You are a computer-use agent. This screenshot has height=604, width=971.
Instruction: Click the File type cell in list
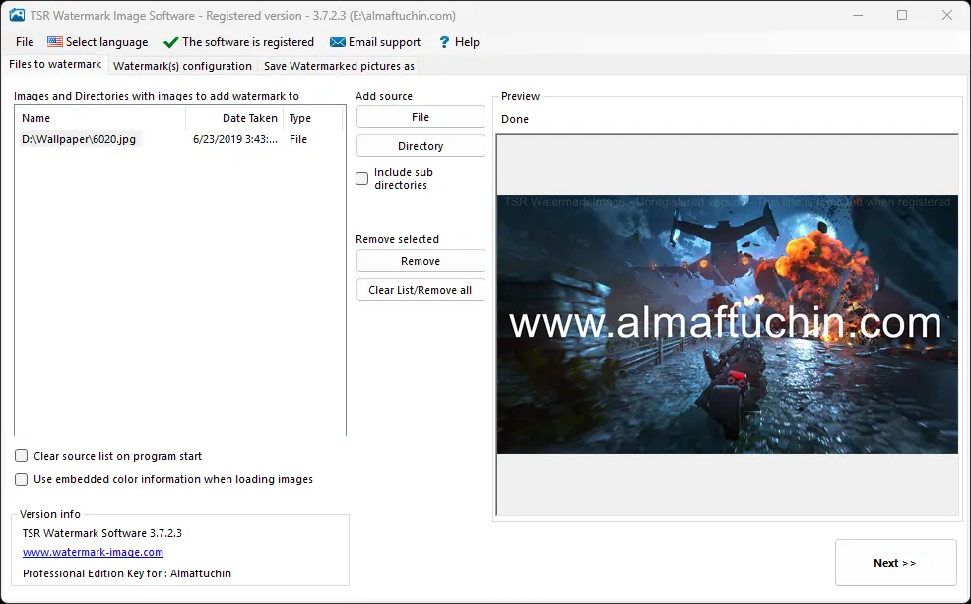[x=297, y=139]
